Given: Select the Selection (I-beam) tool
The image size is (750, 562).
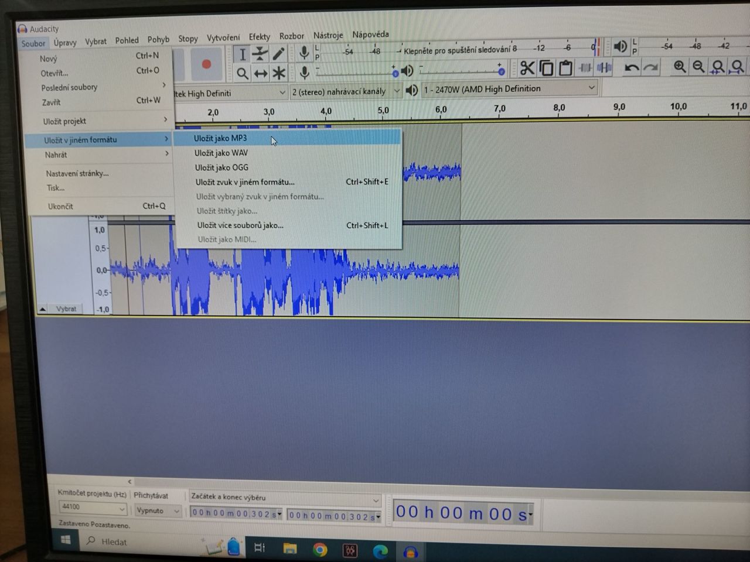Looking at the screenshot, I should coord(242,54).
